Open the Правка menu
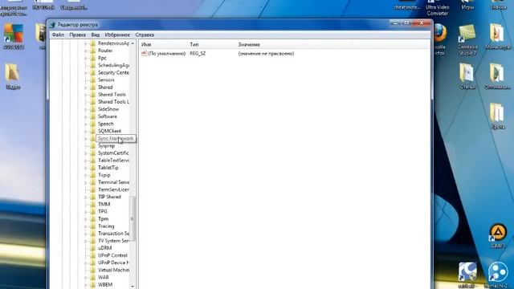 (77, 35)
